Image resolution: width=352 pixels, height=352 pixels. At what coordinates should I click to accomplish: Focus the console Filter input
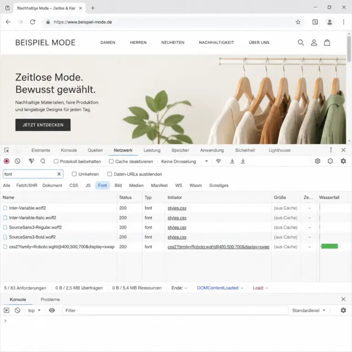(x=175, y=310)
